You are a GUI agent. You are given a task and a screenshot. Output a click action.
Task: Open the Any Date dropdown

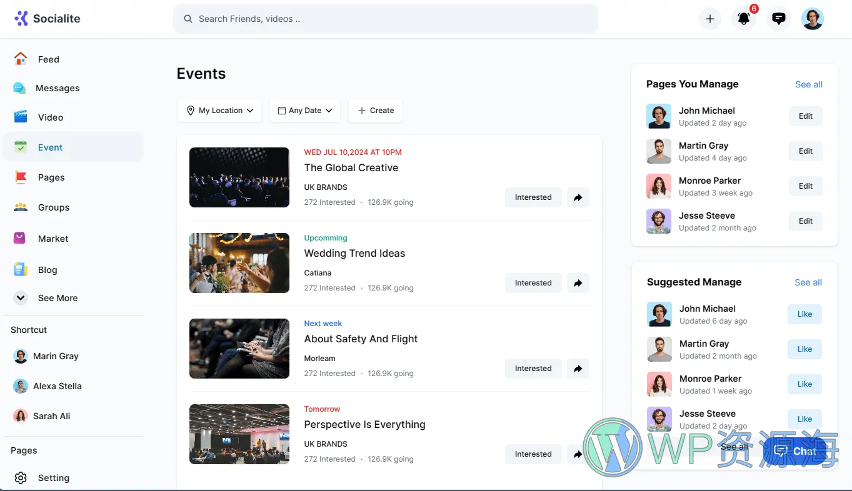pyautogui.click(x=305, y=111)
